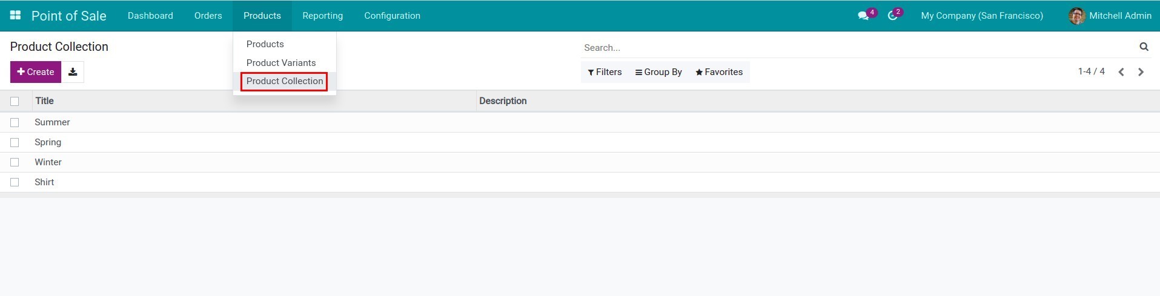Open the apps grid menu icon
The image size is (1160, 296).
pos(16,15)
